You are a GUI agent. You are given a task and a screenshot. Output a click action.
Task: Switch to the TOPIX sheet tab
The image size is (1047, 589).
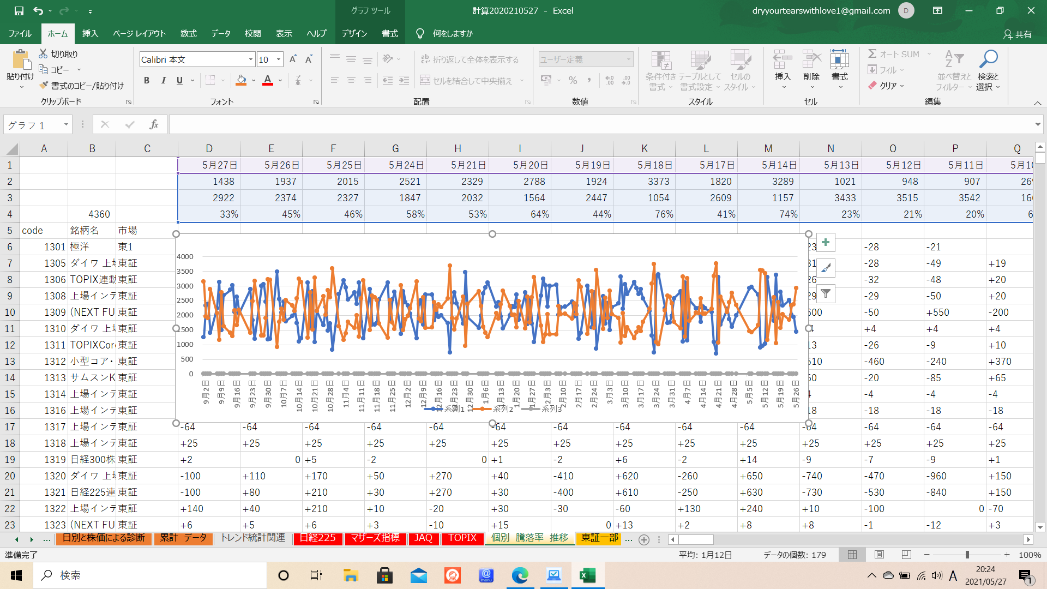pos(462,538)
